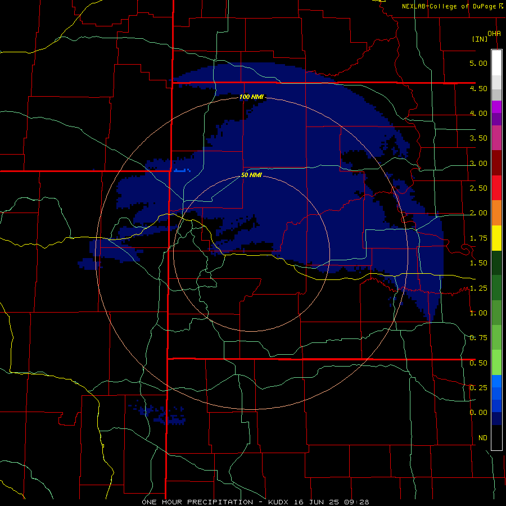Pick the pink legend swatch beside 3.50
The height and width of the screenshot is (506, 506).
tap(496, 138)
